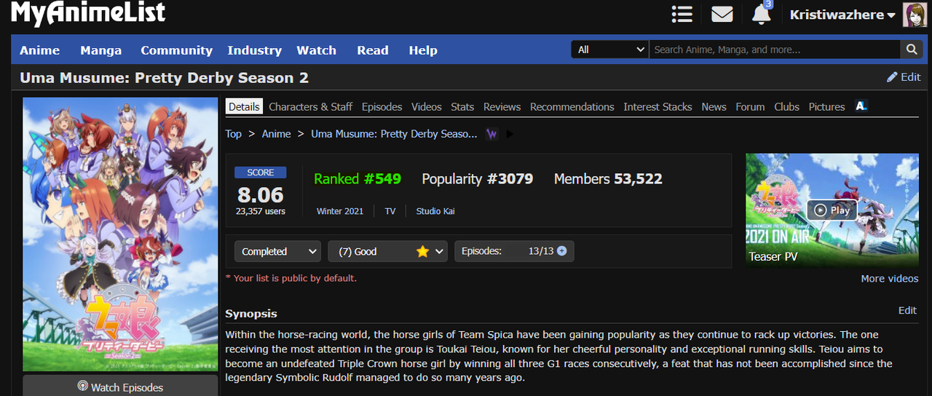This screenshot has height=396, width=932.
Task: Click the More videos link
Action: 889,279
